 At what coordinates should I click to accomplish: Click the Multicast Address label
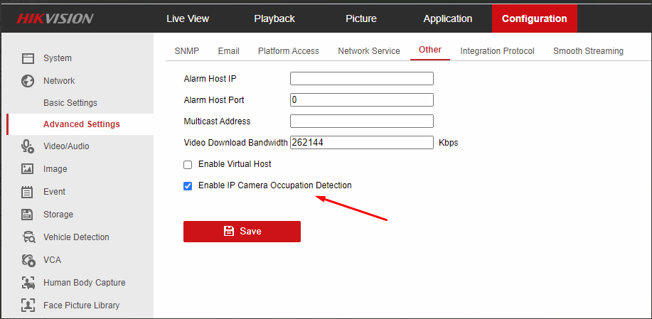point(217,121)
